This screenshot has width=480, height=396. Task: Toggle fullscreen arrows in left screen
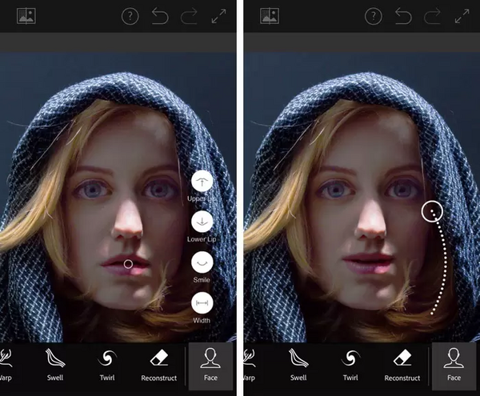(x=219, y=16)
